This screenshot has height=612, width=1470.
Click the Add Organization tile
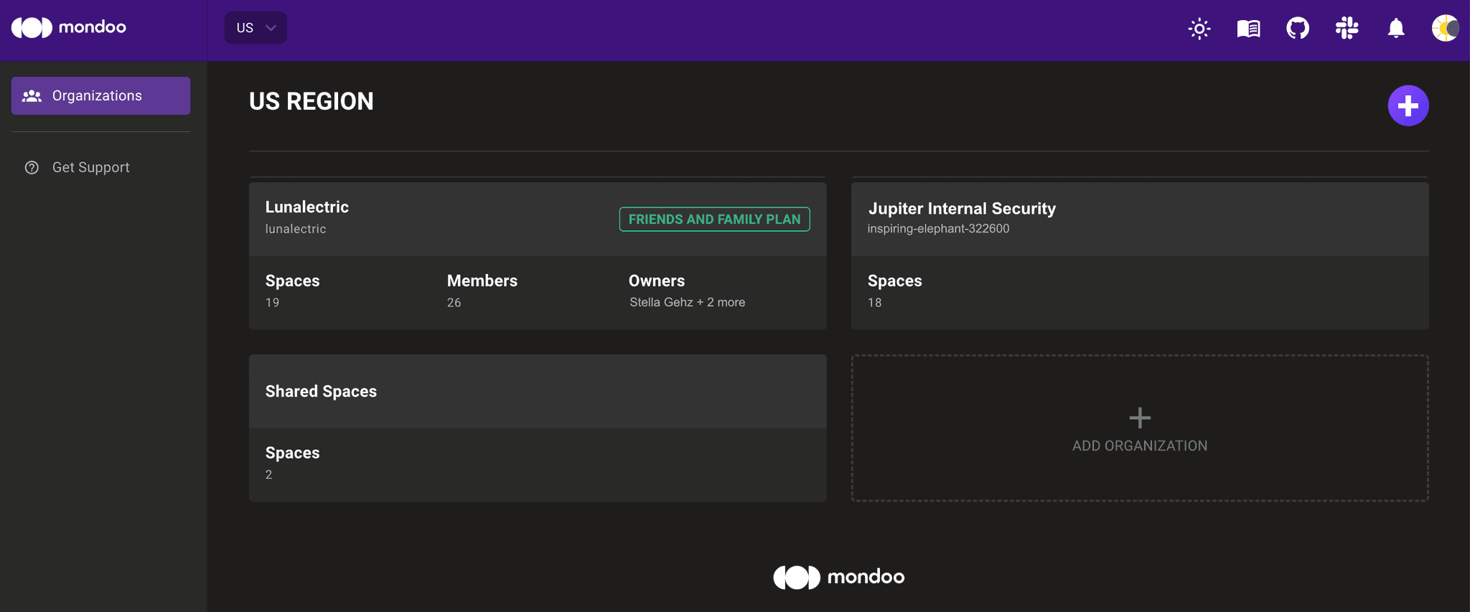pos(1140,428)
